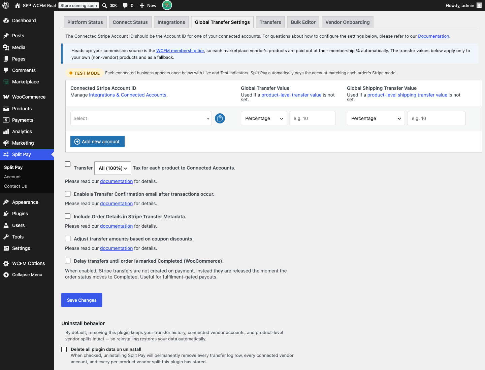Image resolution: width=485 pixels, height=370 pixels.
Task: Check Delay transfers until order Completed
Action: pyautogui.click(x=68, y=261)
